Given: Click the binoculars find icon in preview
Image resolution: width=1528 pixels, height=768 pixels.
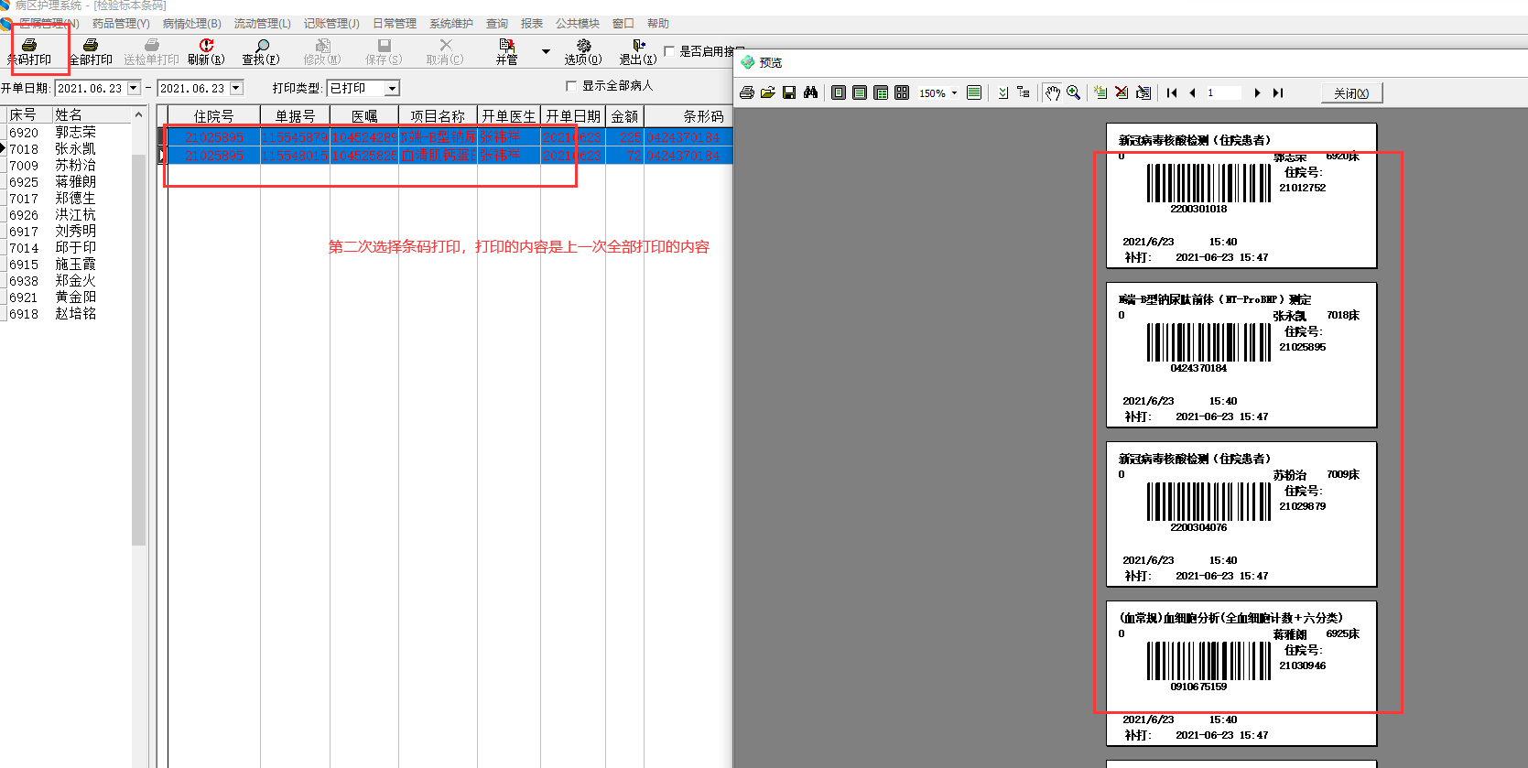Looking at the screenshot, I should (810, 92).
